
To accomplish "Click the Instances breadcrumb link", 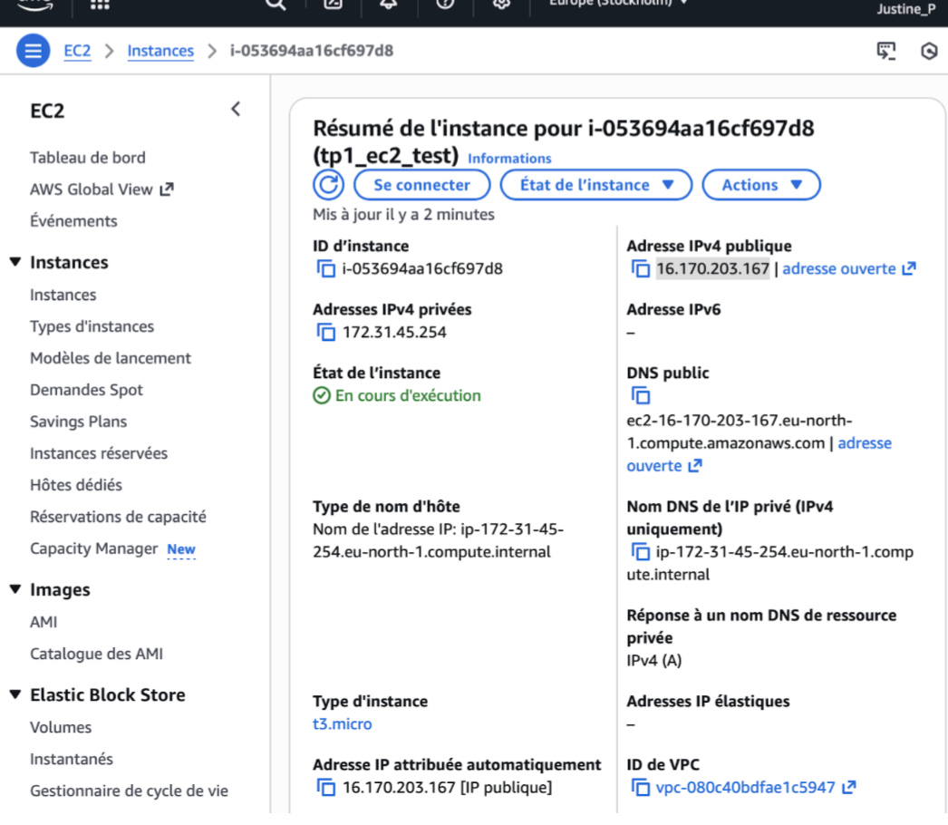I will coord(160,51).
